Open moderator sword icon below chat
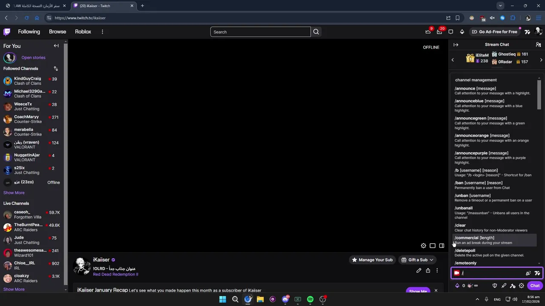This screenshot has height=306, width=545. (x=504, y=286)
